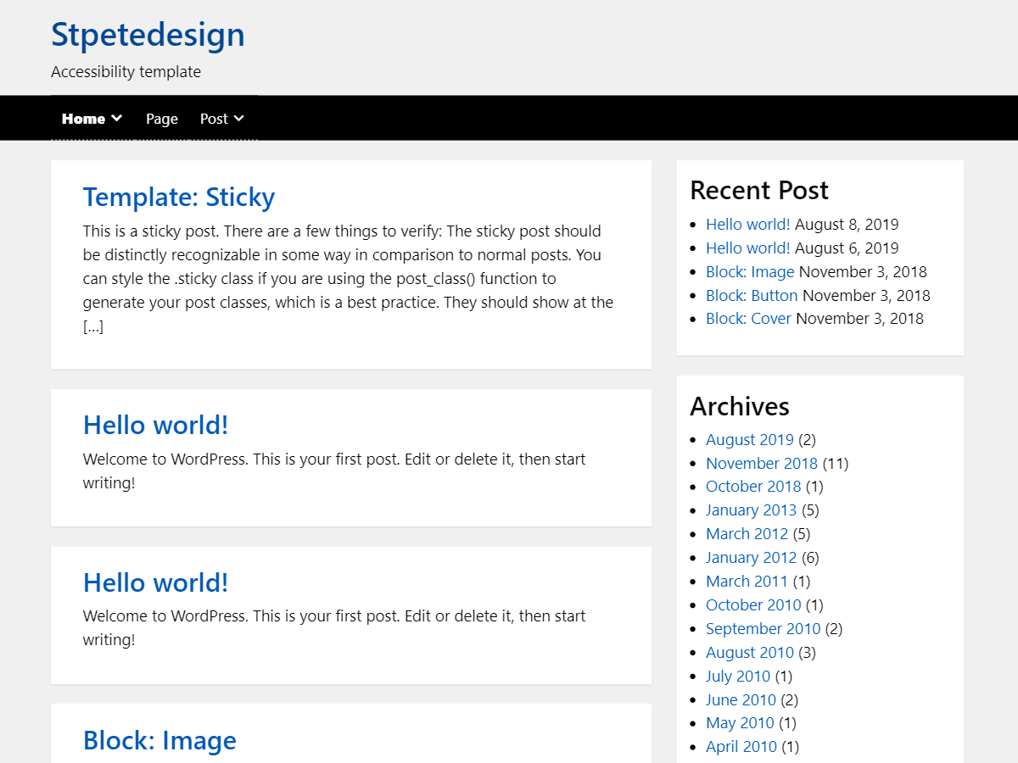This screenshot has width=1018, height=763.
Task: Open the Home menu item label
Action: (83, 119)
